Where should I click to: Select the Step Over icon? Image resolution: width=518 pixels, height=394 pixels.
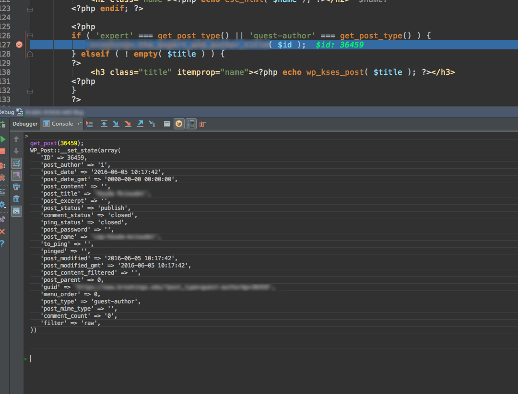(x=104, y=124)
